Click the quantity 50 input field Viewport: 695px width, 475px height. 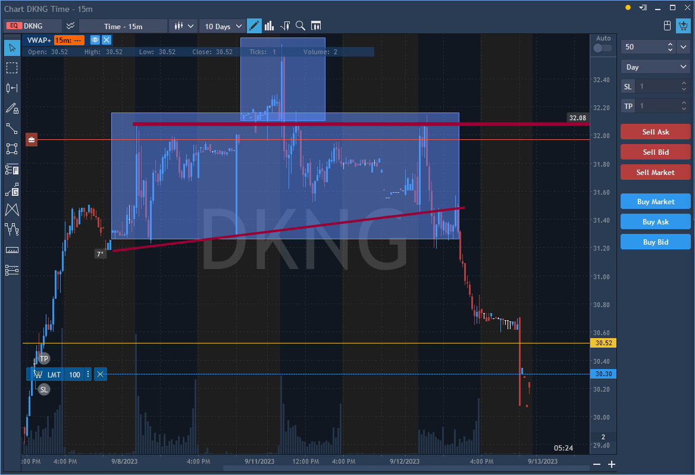(x=644, y=46)
